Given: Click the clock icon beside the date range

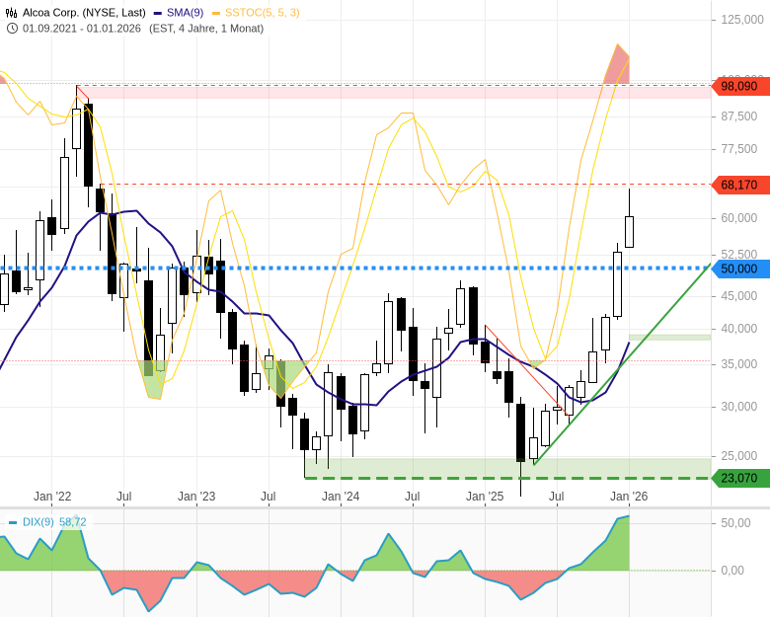Looking at the screenshot, I should (x=12, y=28).
